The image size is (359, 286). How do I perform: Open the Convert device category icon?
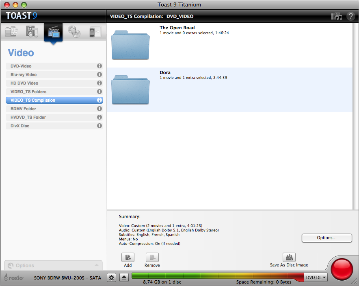95,32
